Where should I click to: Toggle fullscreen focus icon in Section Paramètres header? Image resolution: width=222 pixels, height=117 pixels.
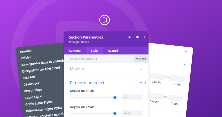coord(130,37)
